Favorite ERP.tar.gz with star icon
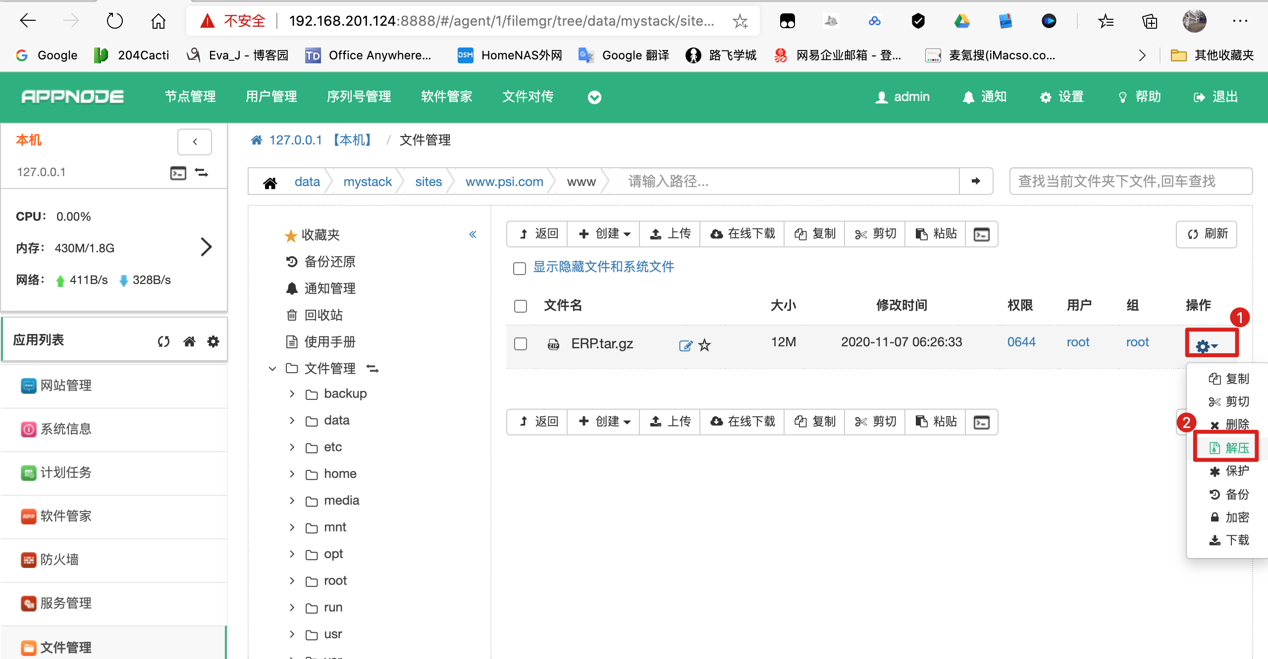The height and width of the screenshot is (659, 1268). (704, 345)
